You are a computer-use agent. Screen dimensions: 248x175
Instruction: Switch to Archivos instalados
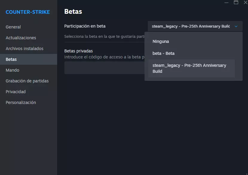[25, 49]
